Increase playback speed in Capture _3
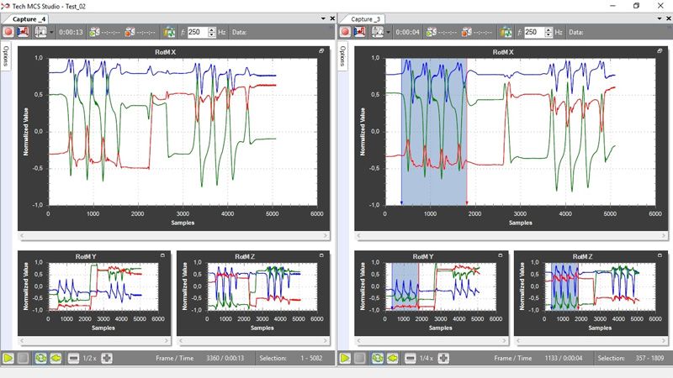The width and height of the screenshot is (673, 378). click(443, 358)
